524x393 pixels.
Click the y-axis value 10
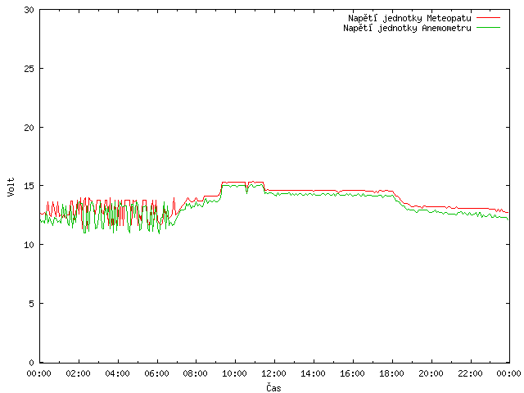tap(29, 245)
